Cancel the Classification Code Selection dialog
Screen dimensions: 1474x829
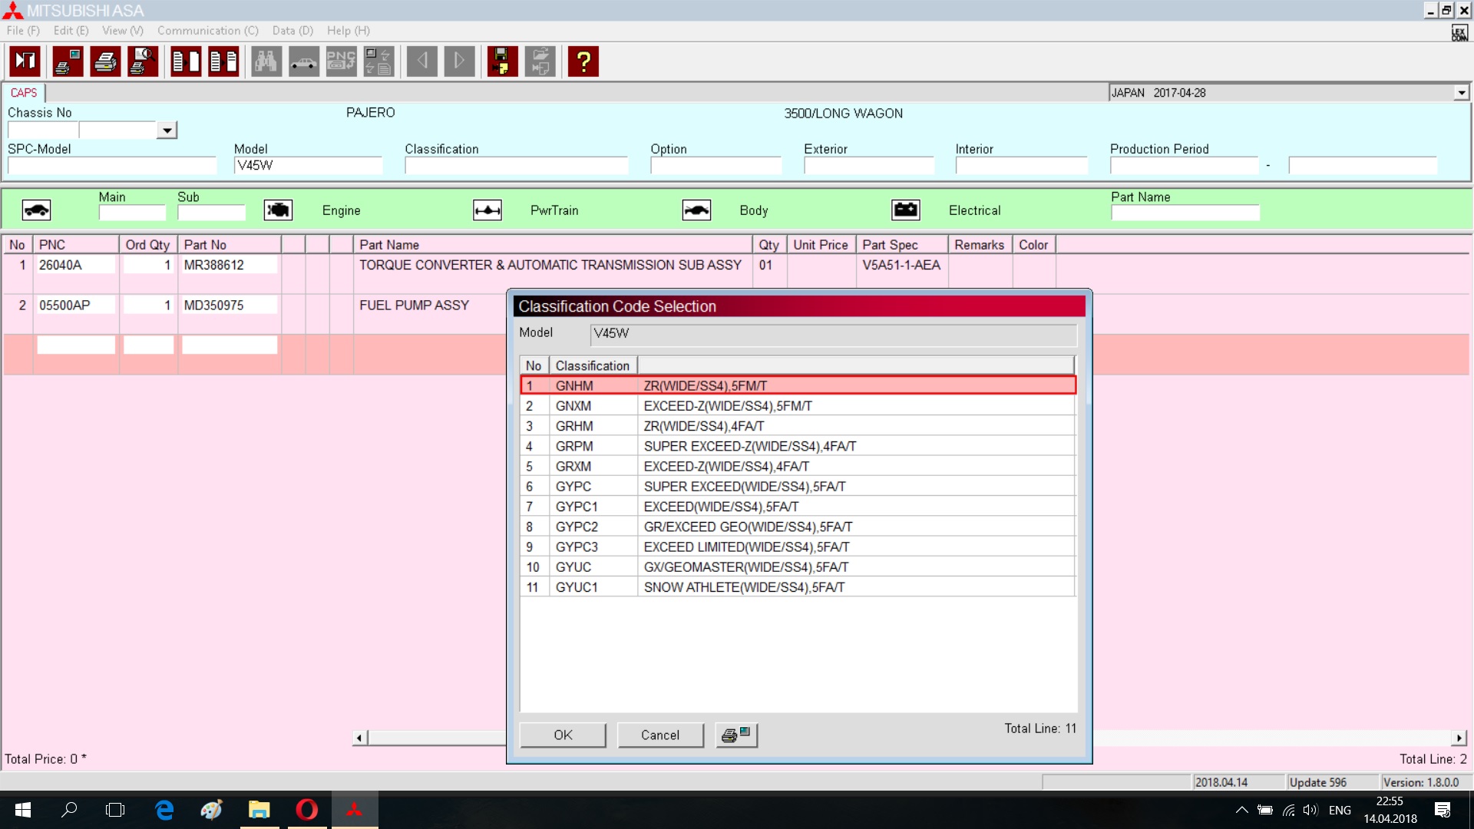pos(660,735)
